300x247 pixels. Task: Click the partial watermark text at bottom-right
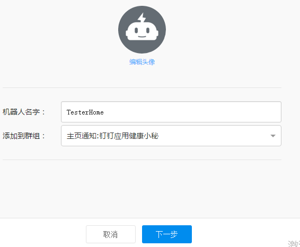(294, 244)
